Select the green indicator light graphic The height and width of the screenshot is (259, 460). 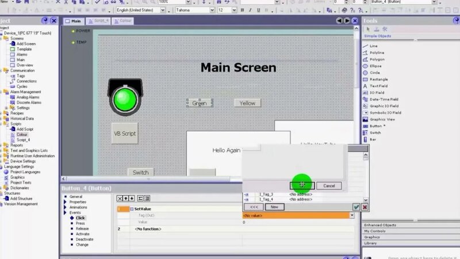125,97
